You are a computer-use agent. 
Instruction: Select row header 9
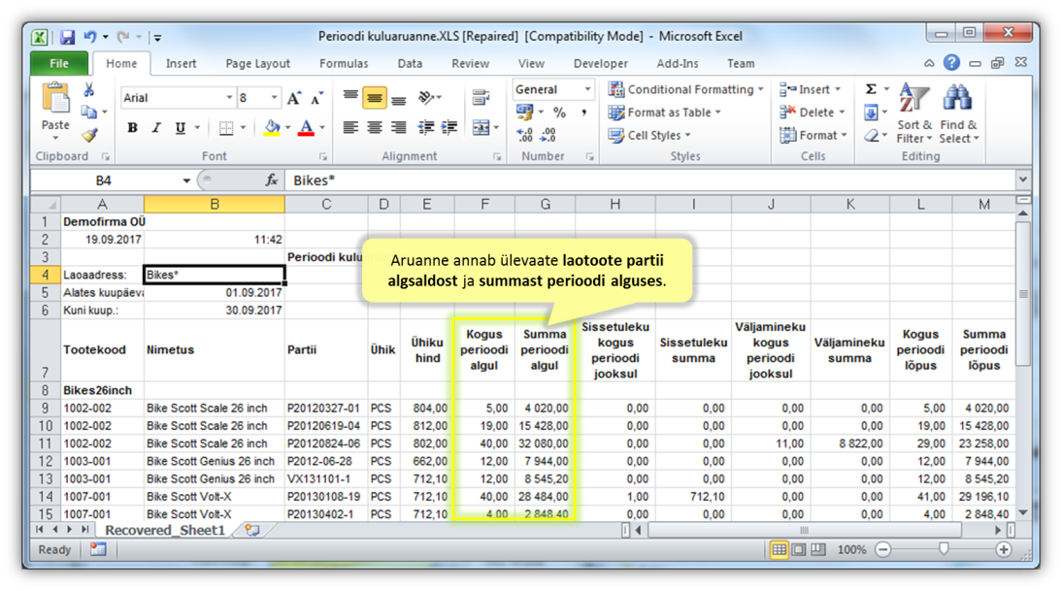point(46,409)
